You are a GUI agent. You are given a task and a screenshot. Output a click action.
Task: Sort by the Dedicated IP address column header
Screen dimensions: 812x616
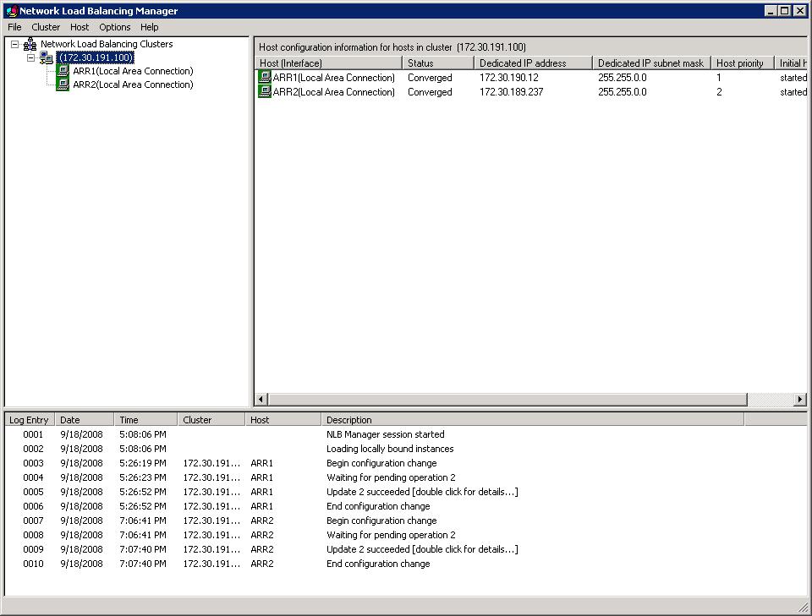click(532, 63)
